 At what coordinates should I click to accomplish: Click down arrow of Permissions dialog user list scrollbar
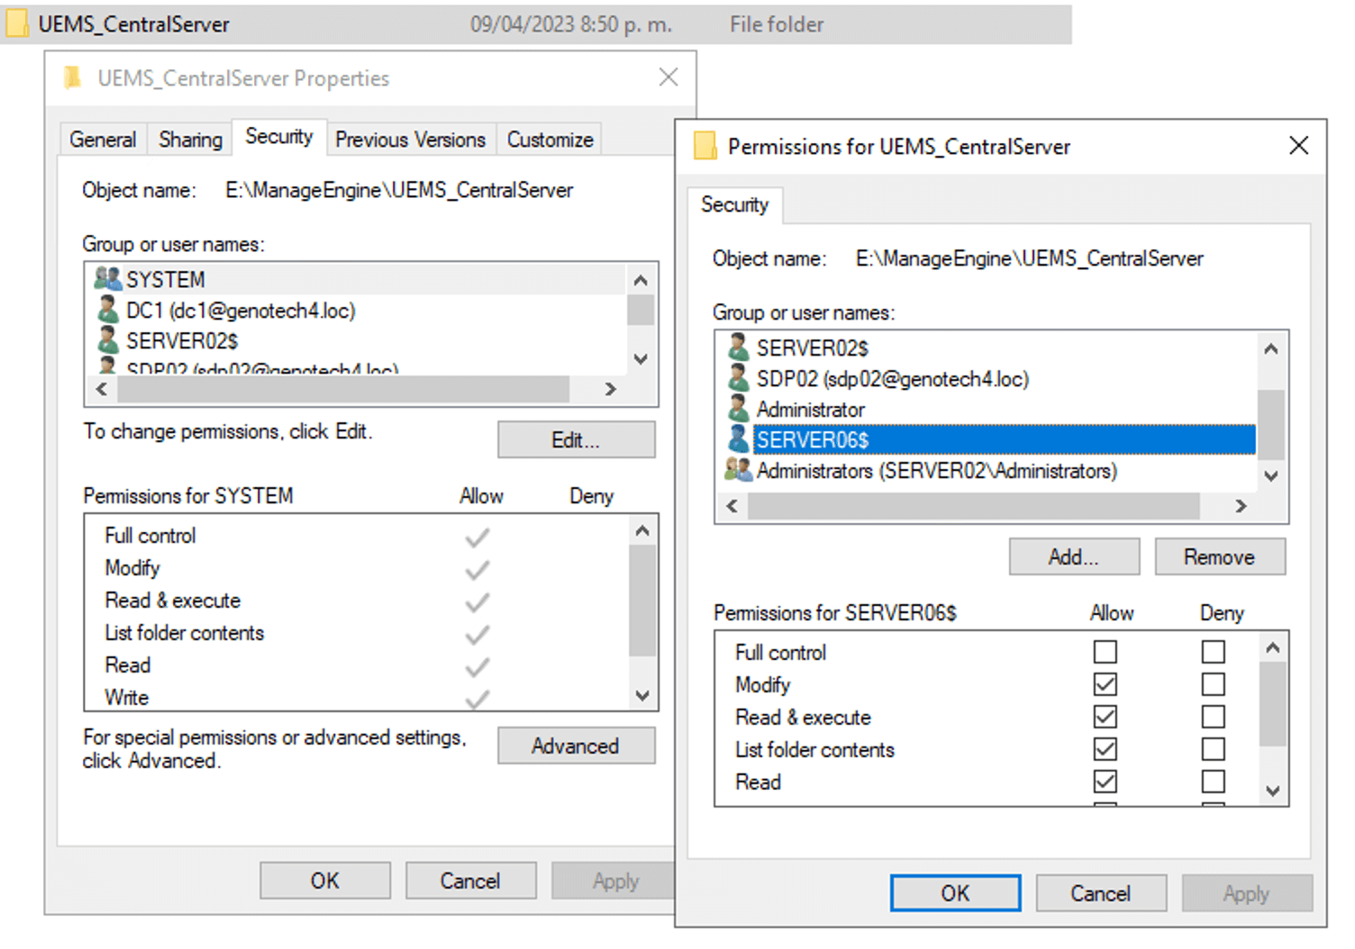[1271, 475]
